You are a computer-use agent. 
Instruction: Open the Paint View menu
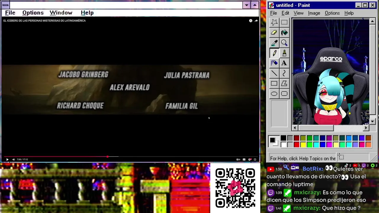pos(298,13)
